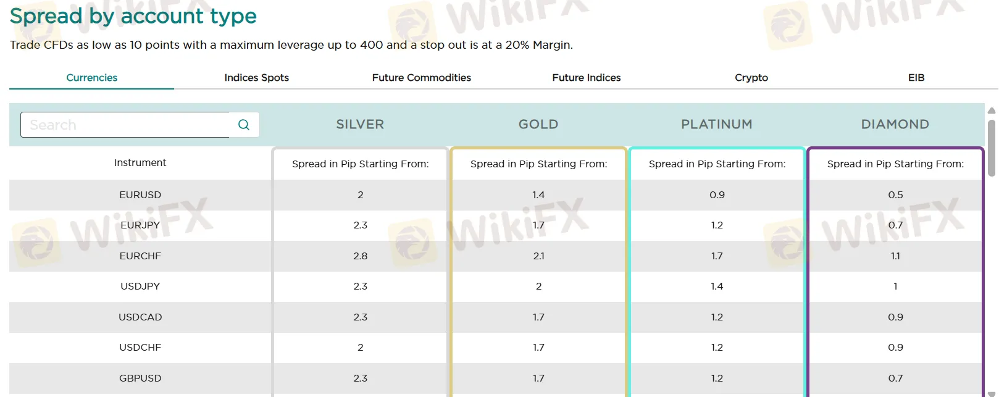Select the Future Commodities tab
Image resolution: width=999 pixels, height=397 pixels.
point(422,78)
